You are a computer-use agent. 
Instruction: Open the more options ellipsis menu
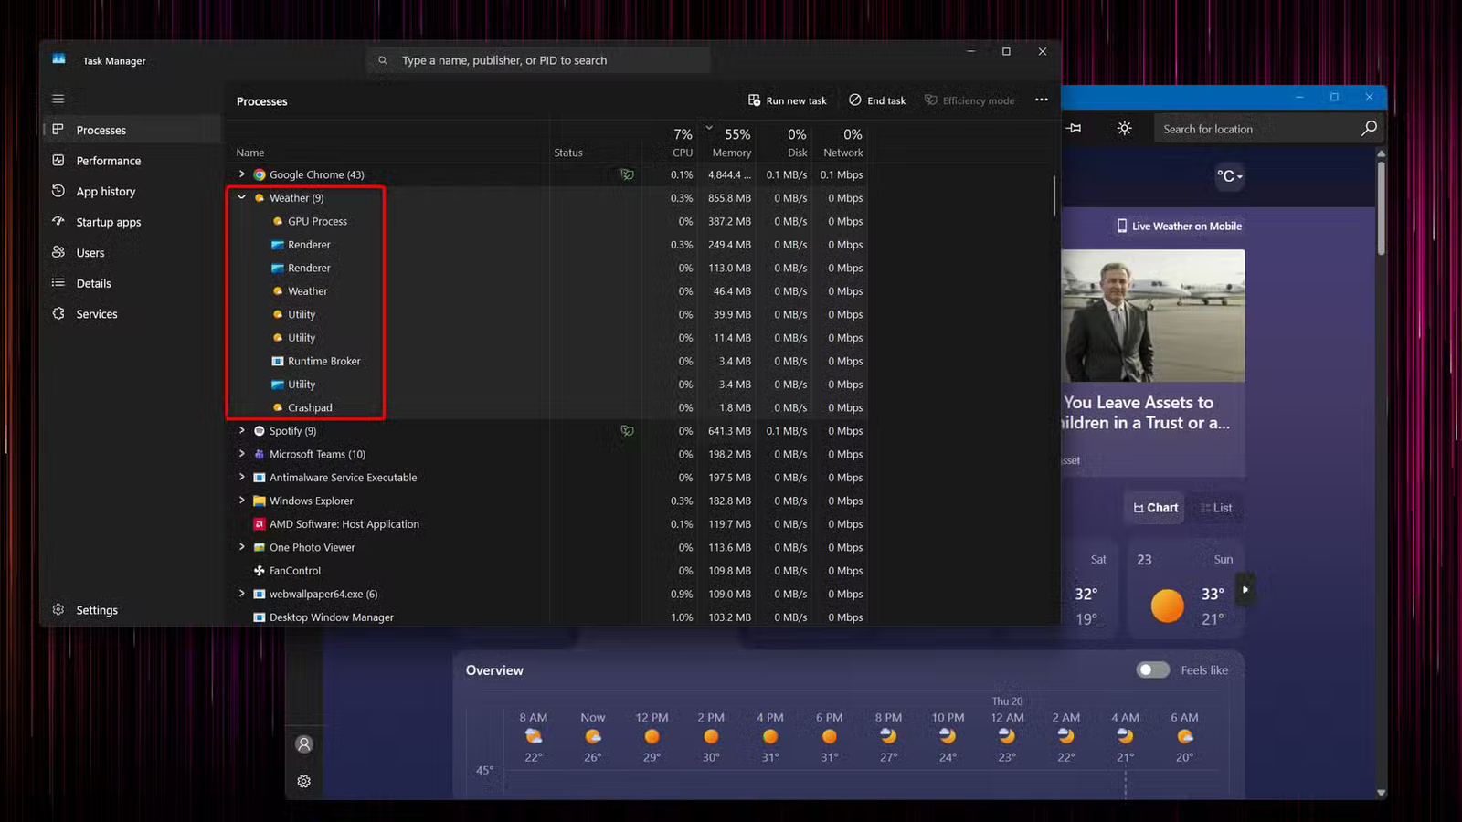[x=1041, y=100]
